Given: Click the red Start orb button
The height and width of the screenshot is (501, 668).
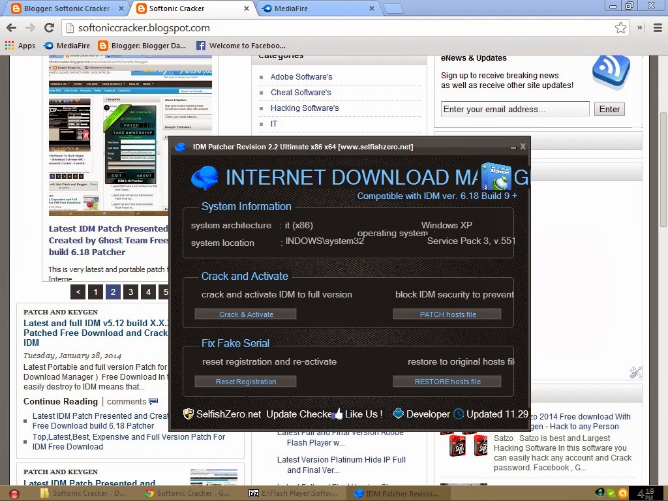Looking at the screenshot, I should (14, 494).
